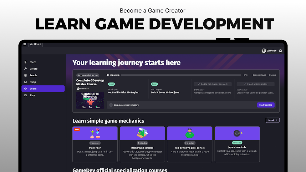Open Manipulate Objects With Behaviors chapter
306x172 pixels.
click(x=212, y=93)
